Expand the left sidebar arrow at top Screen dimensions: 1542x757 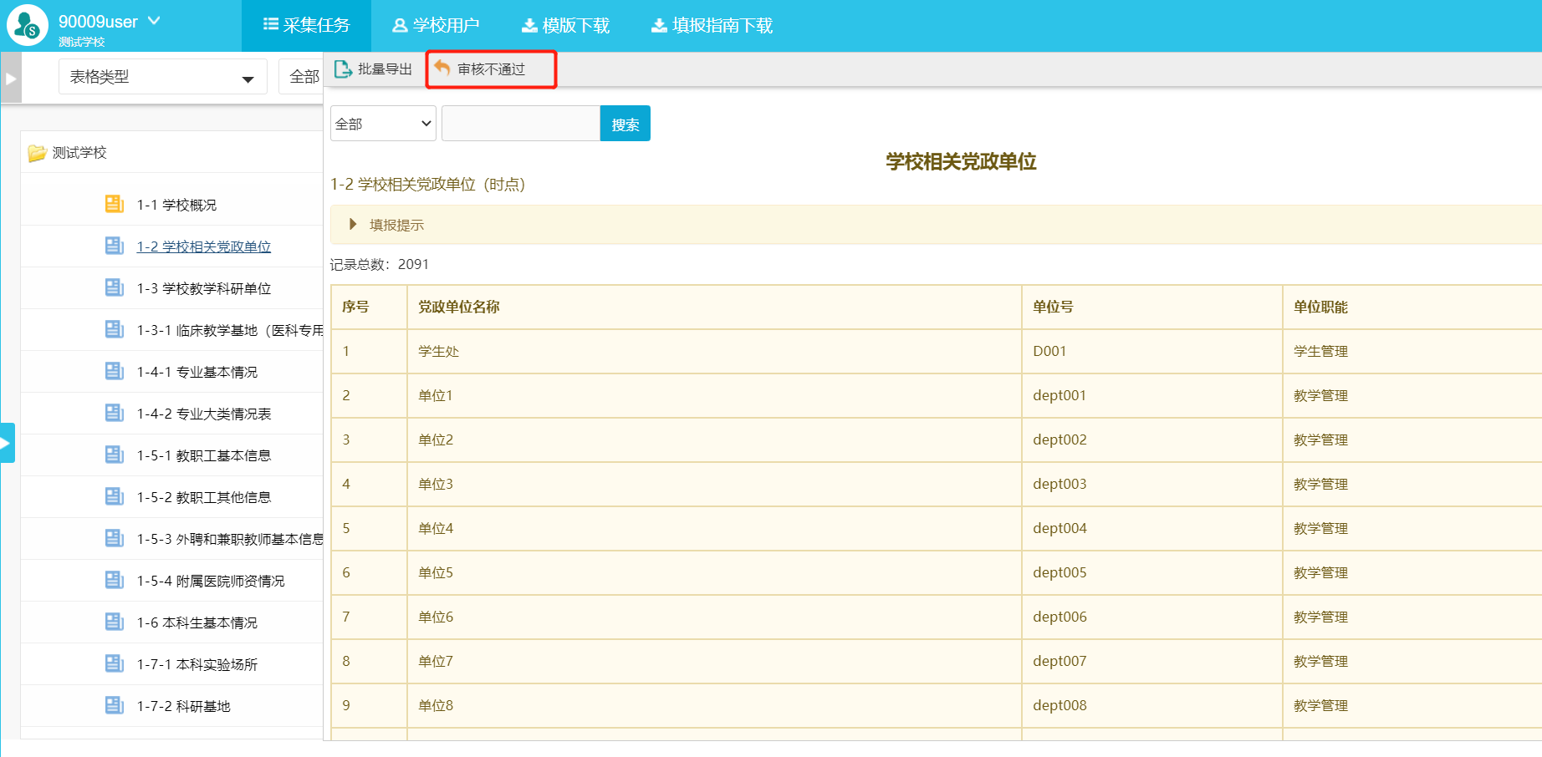pos(11,78)
